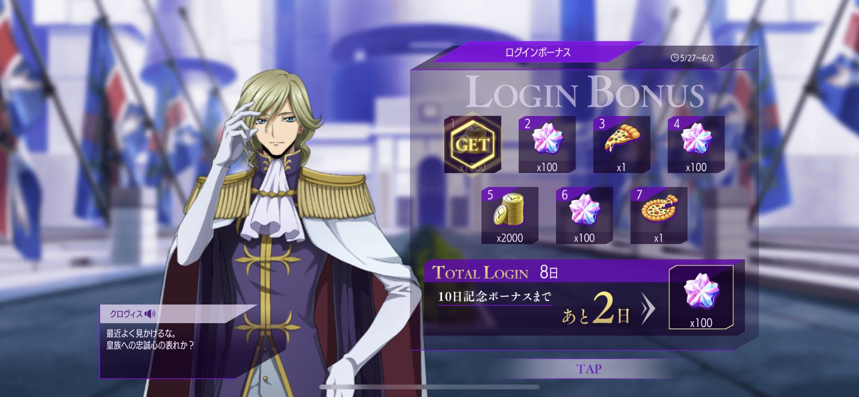Tap the day 1 GET reward badge
859x397 pixels.
[473, 144]
